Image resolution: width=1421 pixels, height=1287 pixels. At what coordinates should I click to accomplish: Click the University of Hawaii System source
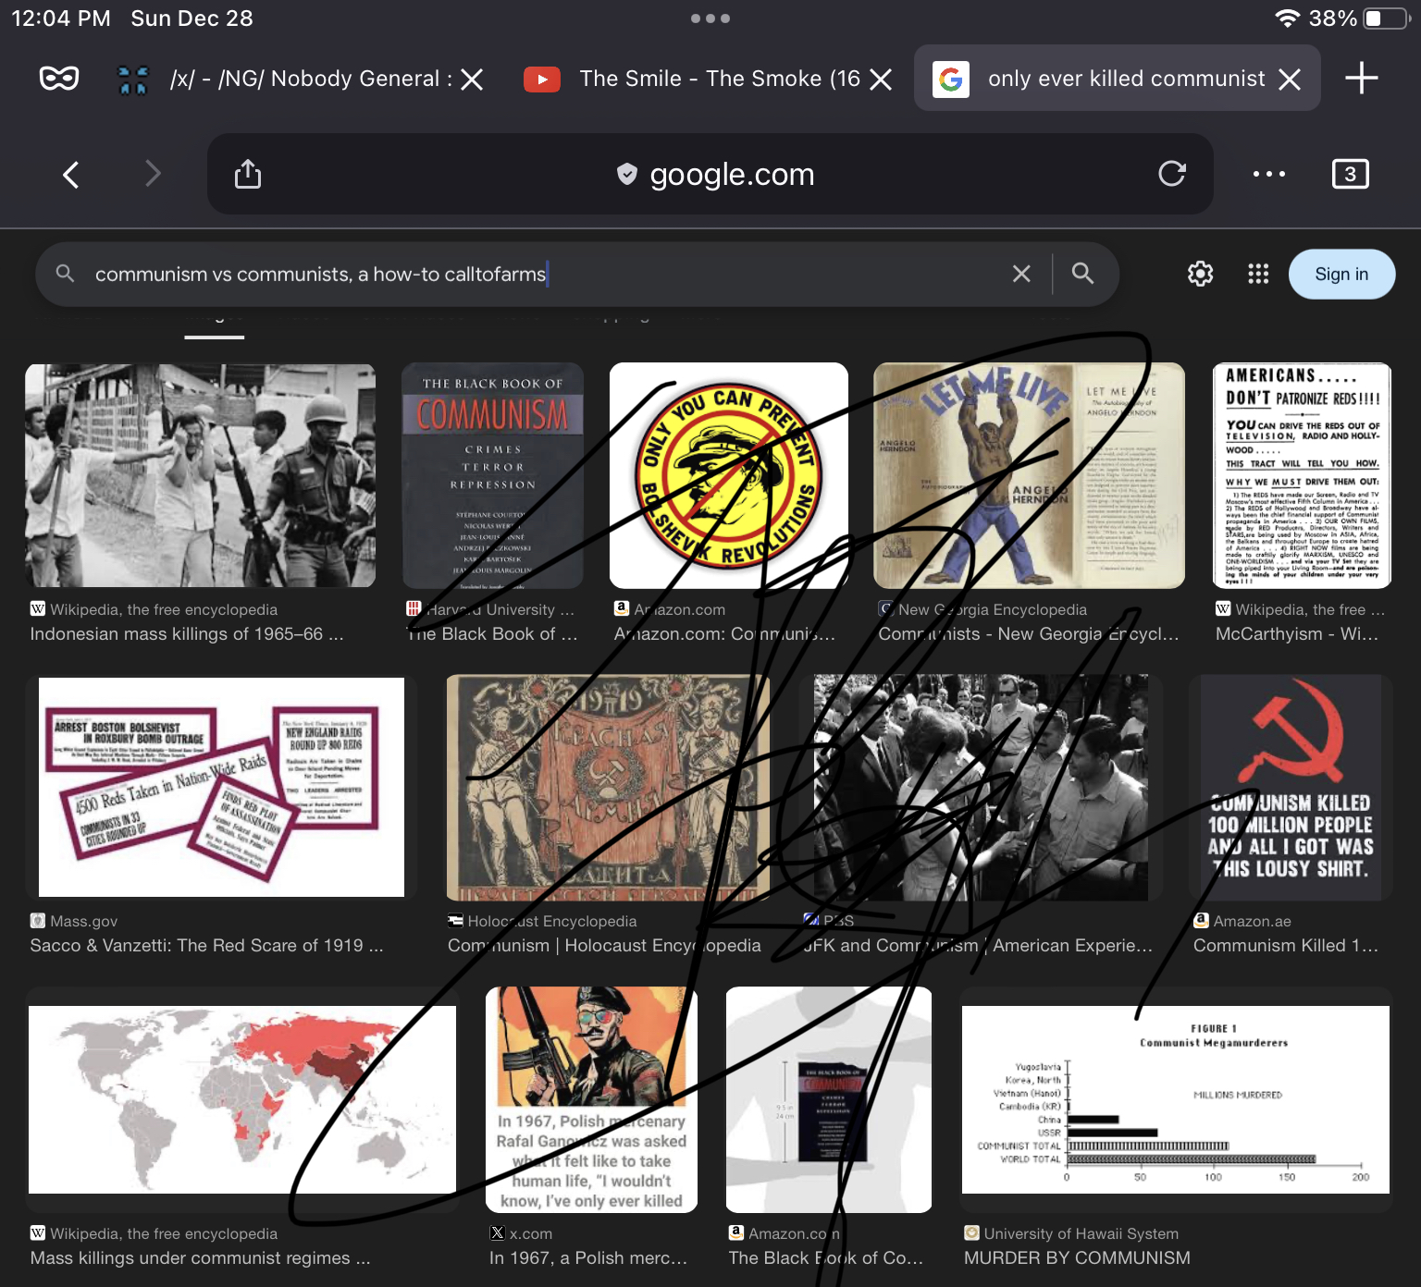pos(1081,1233)
